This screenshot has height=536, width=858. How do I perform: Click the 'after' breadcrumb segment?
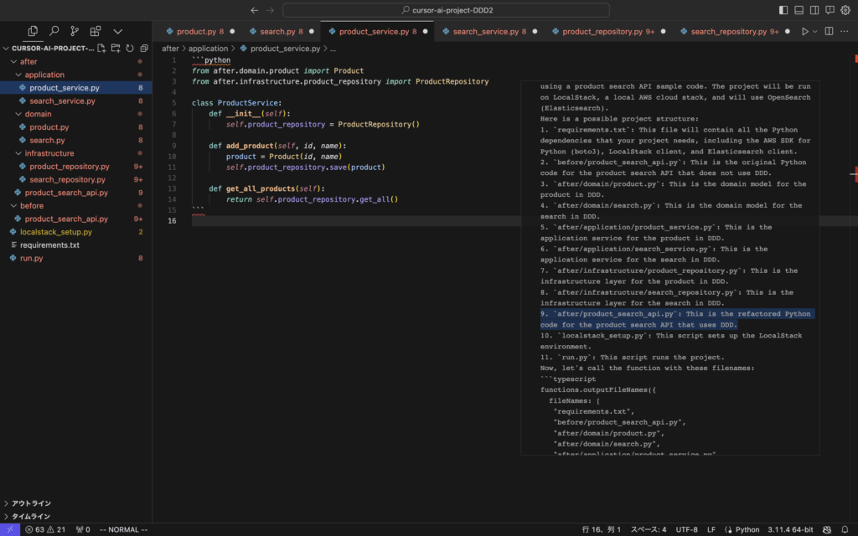tap(170, 49)
